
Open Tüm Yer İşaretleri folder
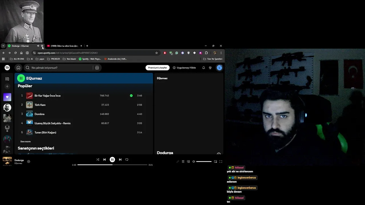213,59
